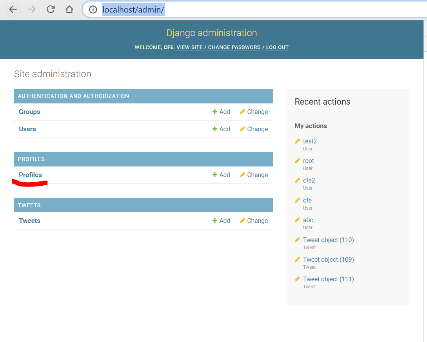The height and width of the screenshot is (342, 427).
Task: Open recent action cfe2 user
Action: 309,180
